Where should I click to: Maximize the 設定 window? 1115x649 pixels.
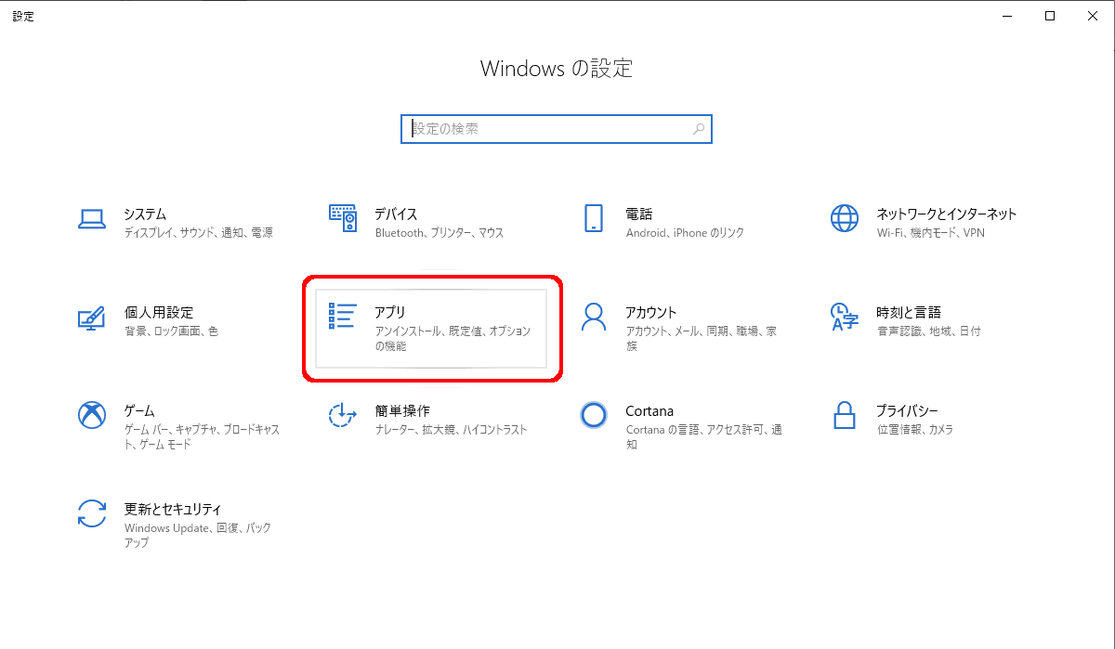point(1050,16)
